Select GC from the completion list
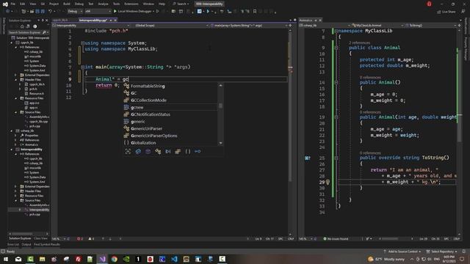 click(x=170, y=93)
